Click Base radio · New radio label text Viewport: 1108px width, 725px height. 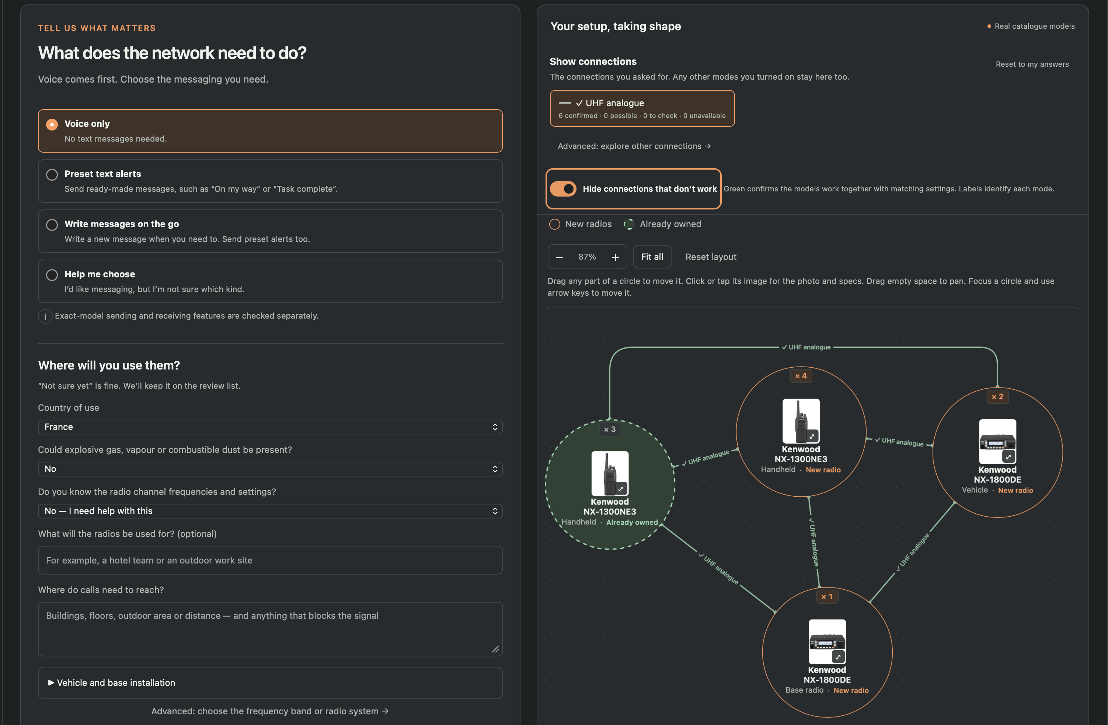click(827, 691)
